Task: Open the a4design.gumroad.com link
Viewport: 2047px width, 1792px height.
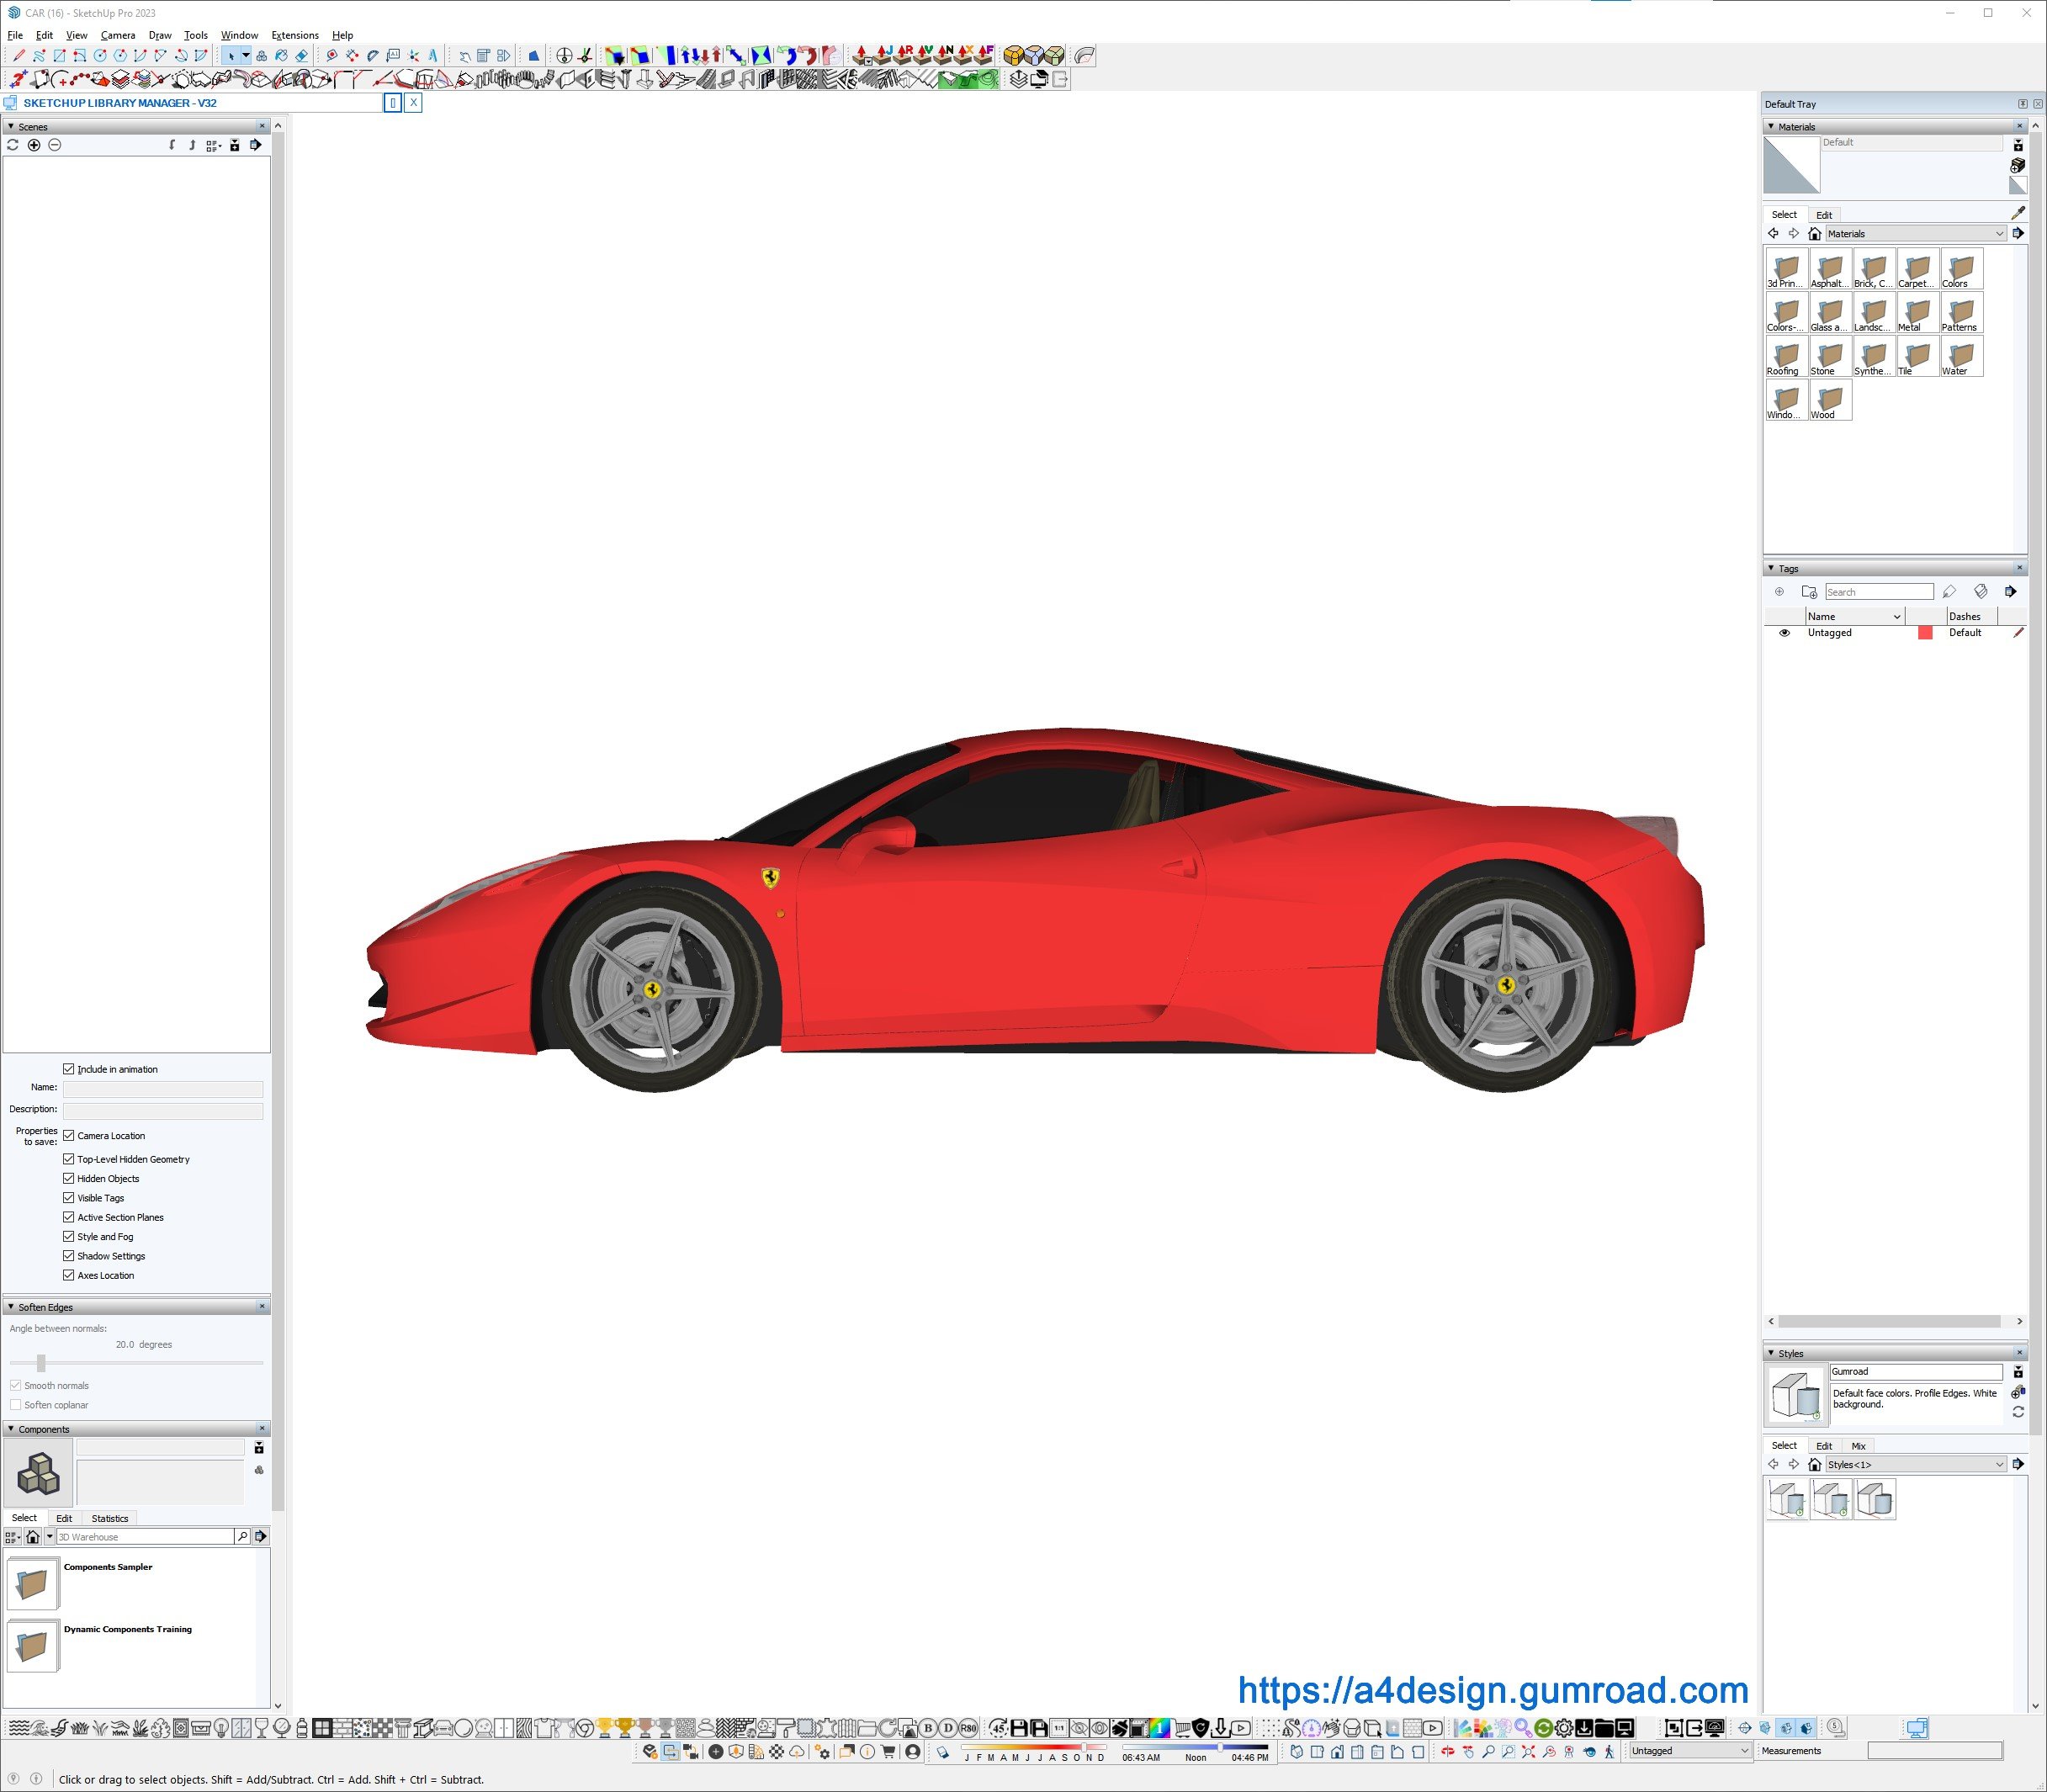Action: 1492,1690
